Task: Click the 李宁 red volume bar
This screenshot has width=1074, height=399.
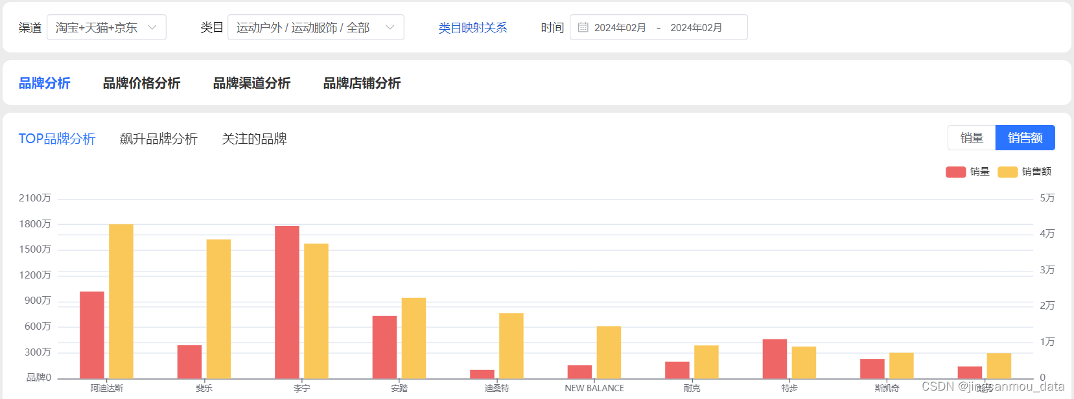Action: [x=287, y=302]
